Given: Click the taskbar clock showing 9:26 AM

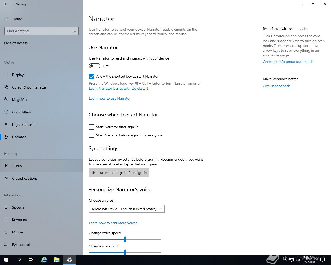Looking at the screenshot, I should pos(309,260).
